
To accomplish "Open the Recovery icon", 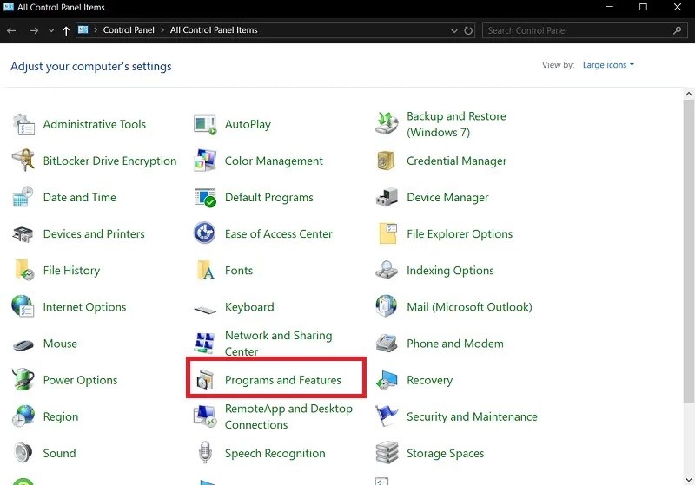I will [387, 380].
